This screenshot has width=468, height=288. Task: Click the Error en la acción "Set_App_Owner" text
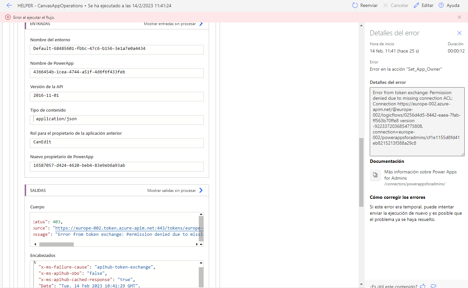pos(406,69)
